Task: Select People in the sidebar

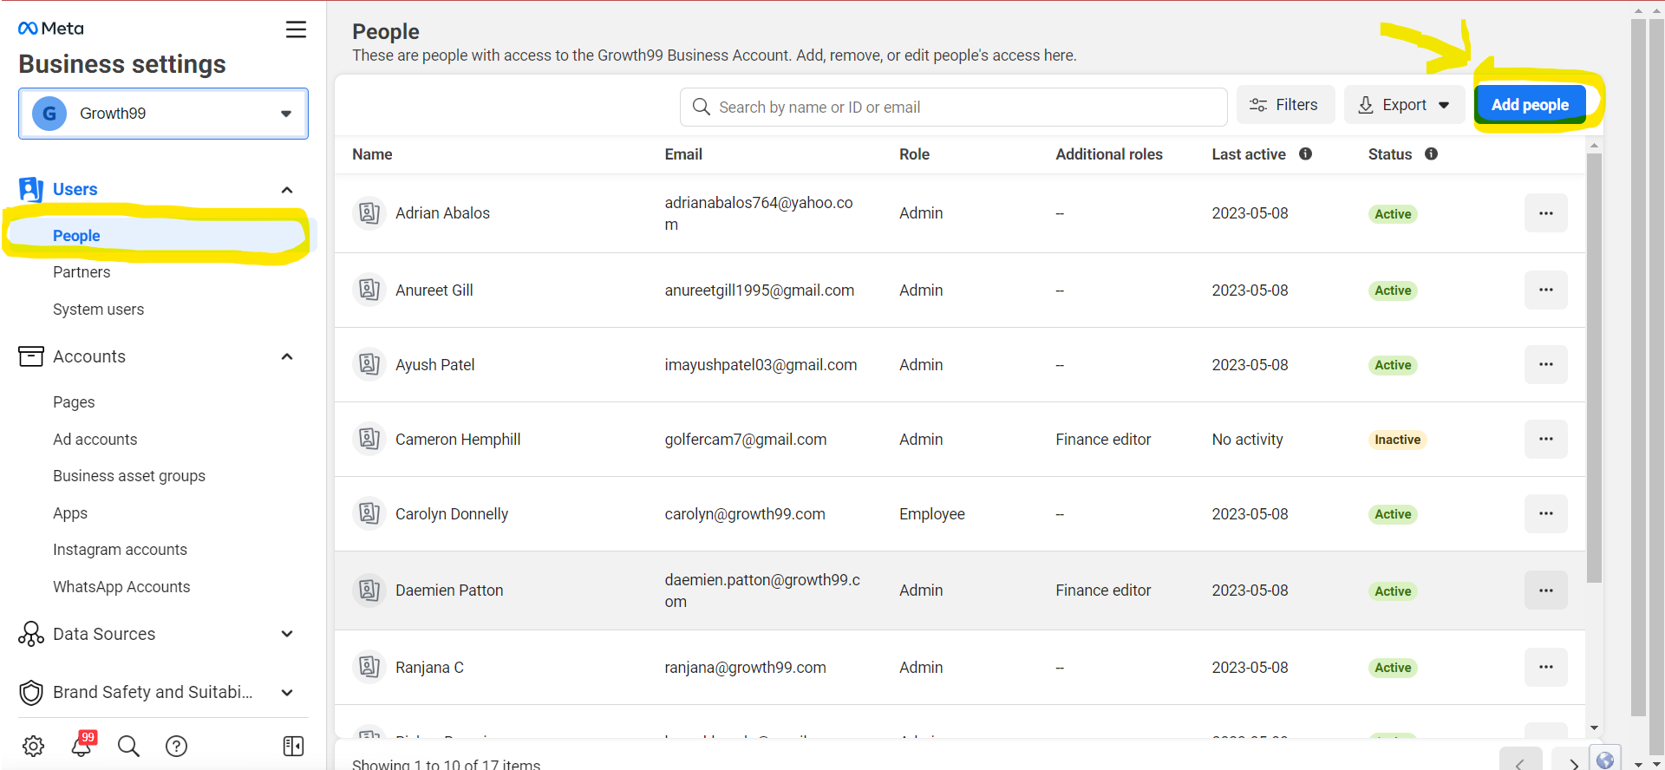Action: point(76,236)
